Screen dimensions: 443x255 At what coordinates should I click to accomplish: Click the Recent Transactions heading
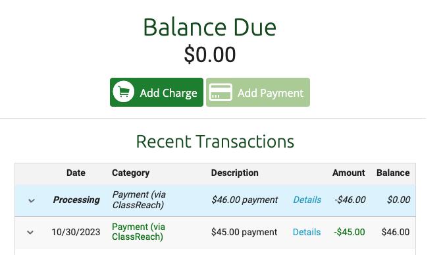point(215,142)
